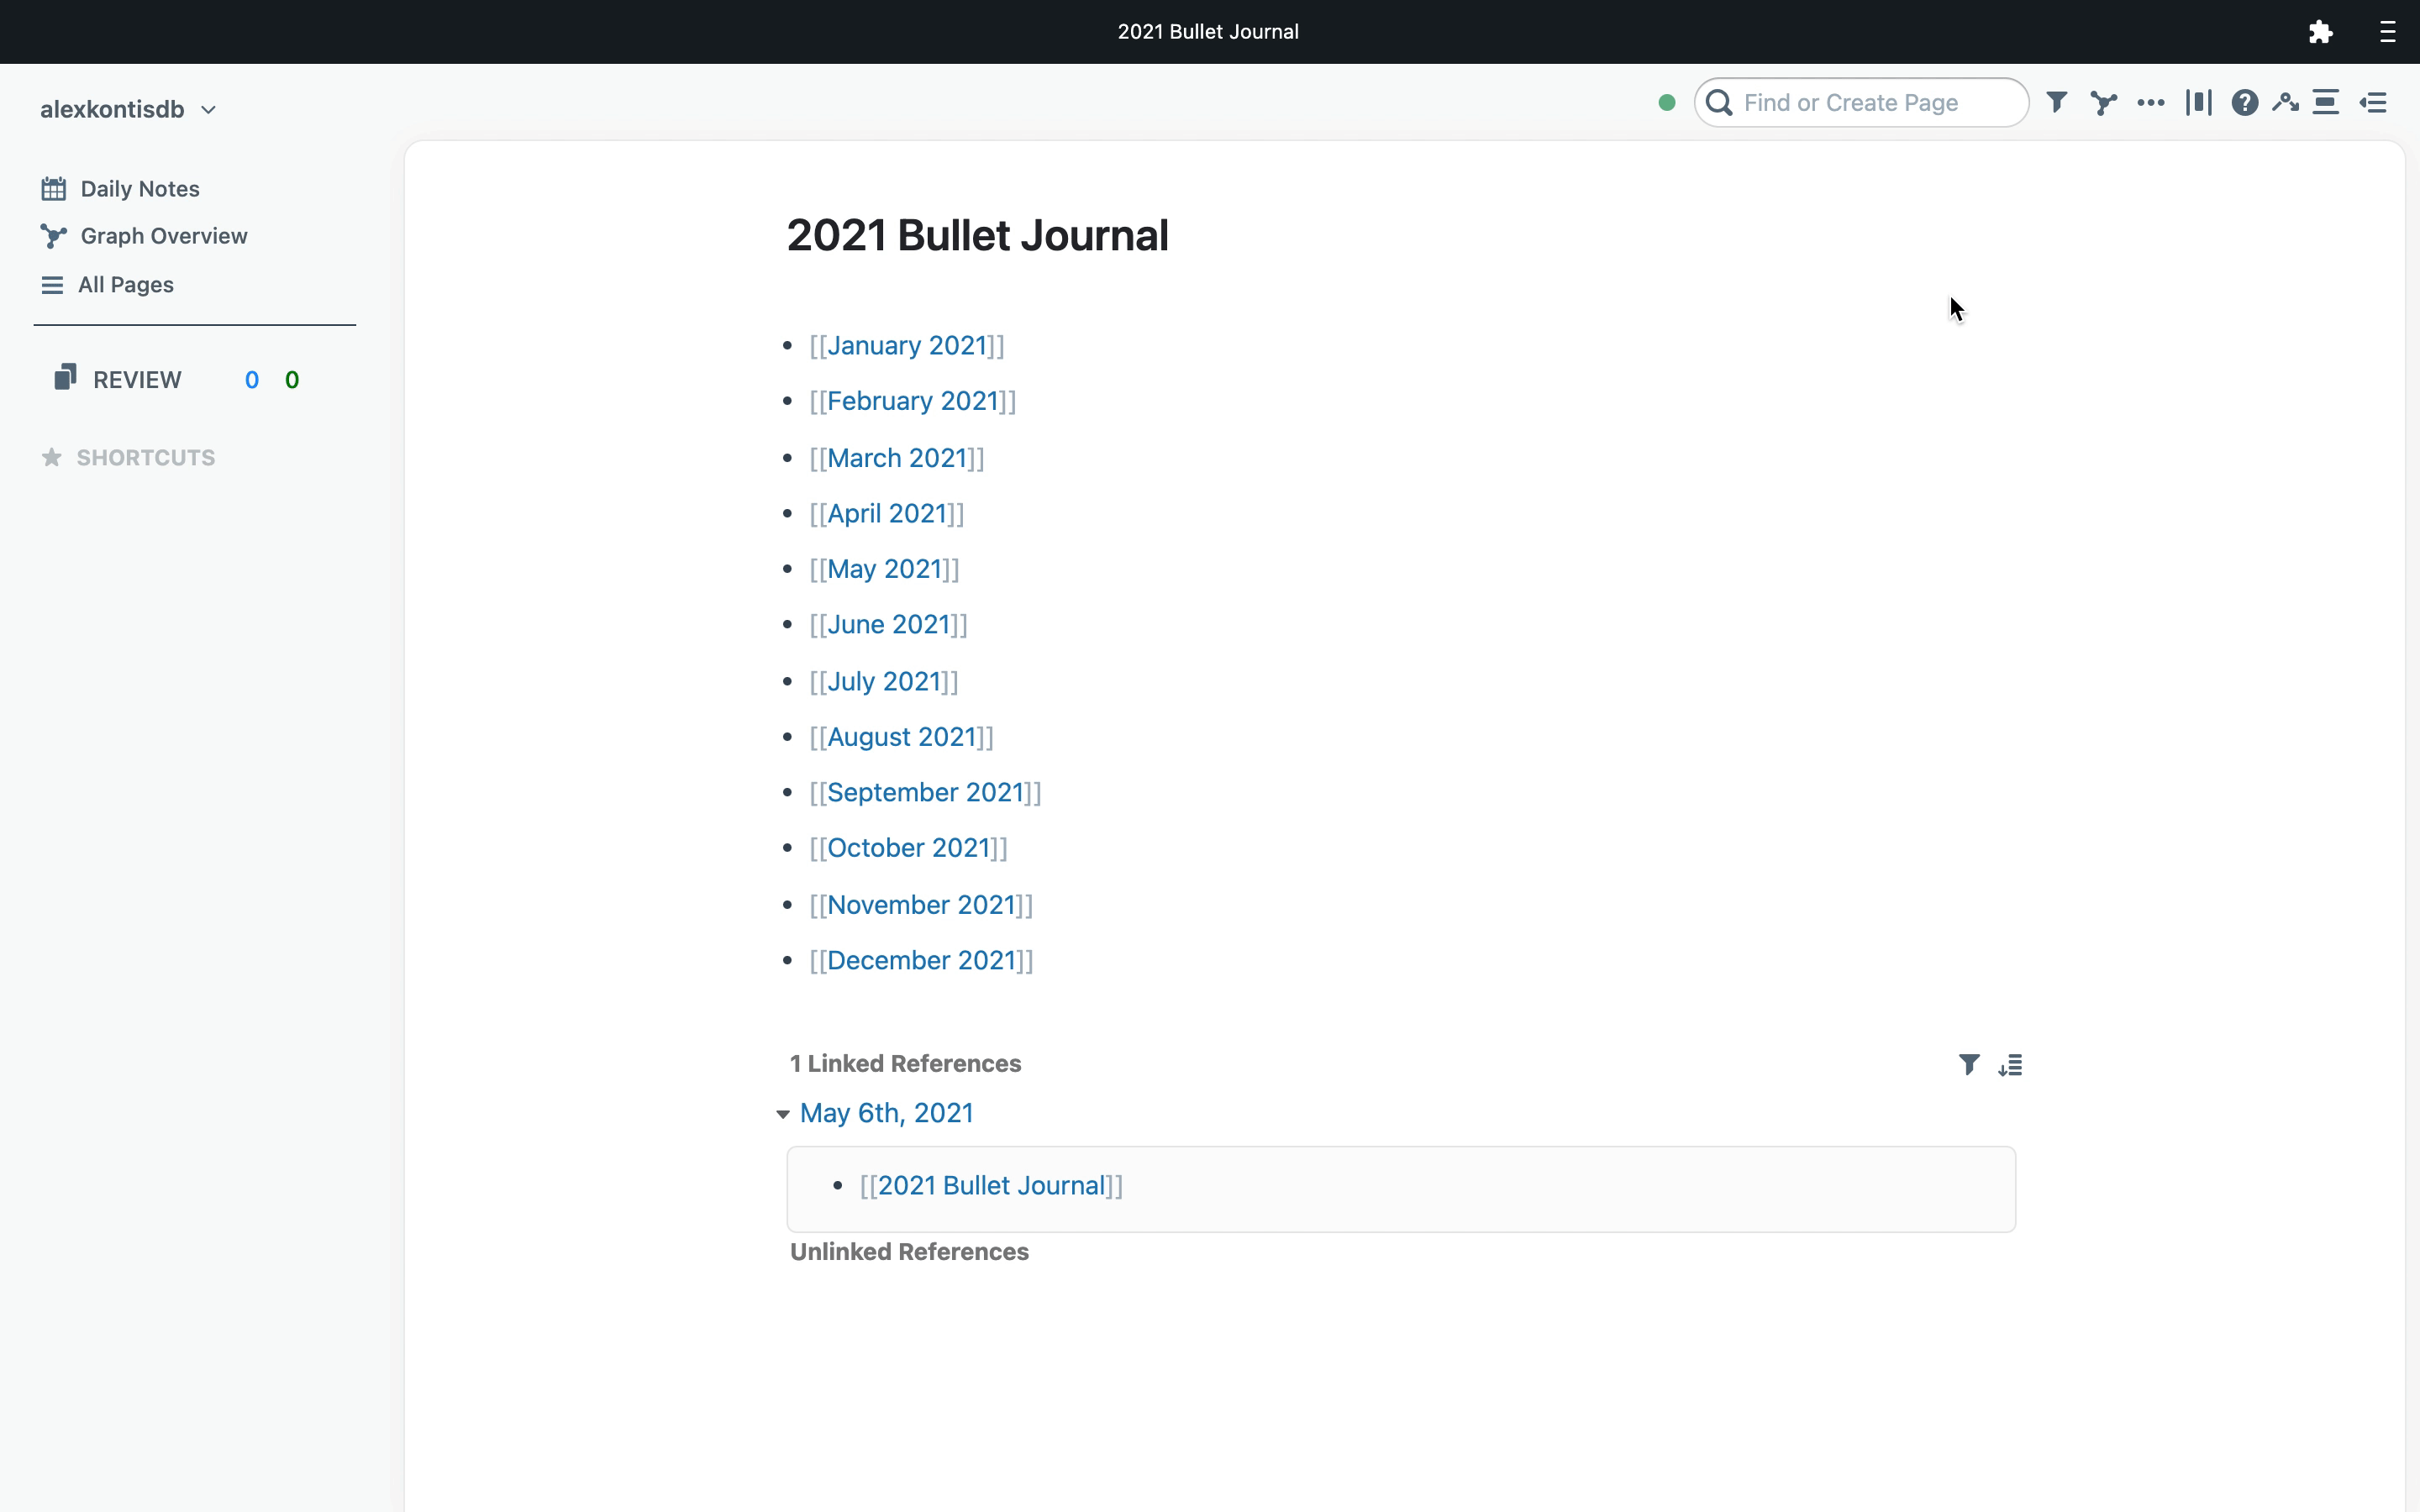Show the page graph icon in the top bar

click(x=2103, y=102)
